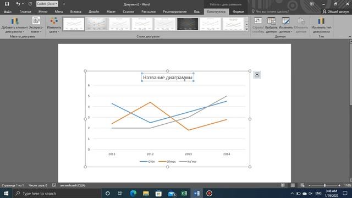Click the 2014 axis label
352x198 pixels.
pos(227,154)
